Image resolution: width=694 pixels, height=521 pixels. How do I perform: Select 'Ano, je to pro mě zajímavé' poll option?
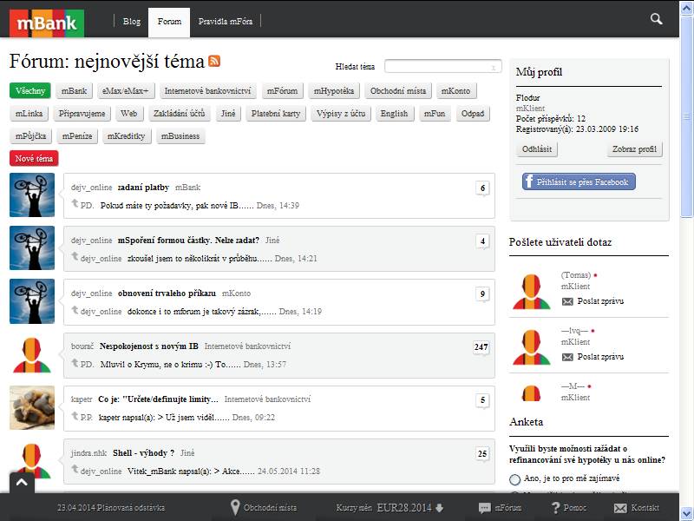pos(514,479)
